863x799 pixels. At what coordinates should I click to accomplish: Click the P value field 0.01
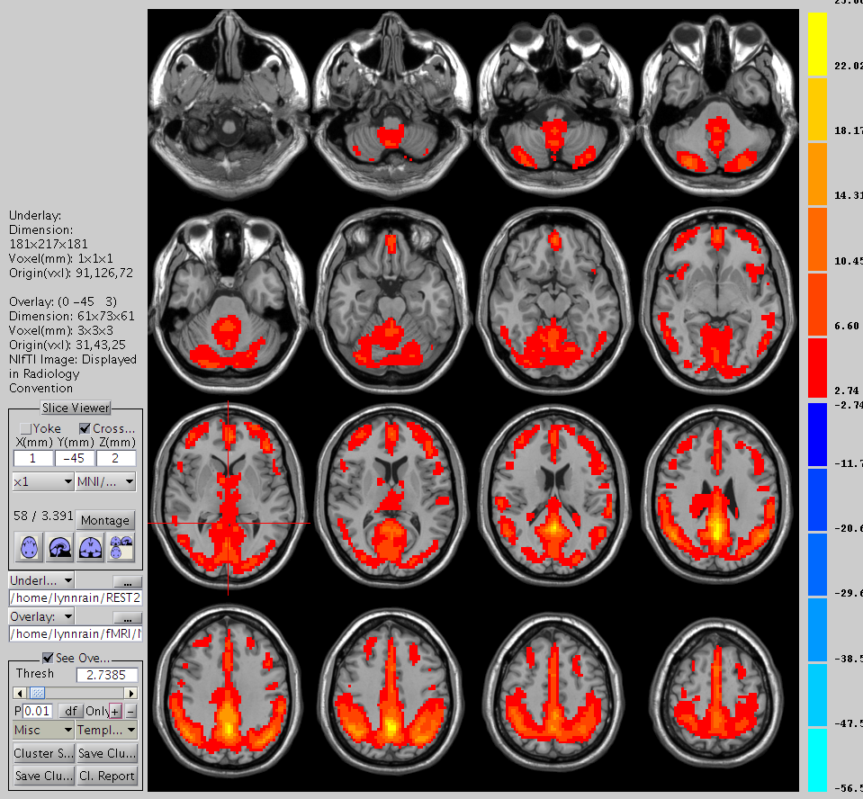[x=38, y=711]
